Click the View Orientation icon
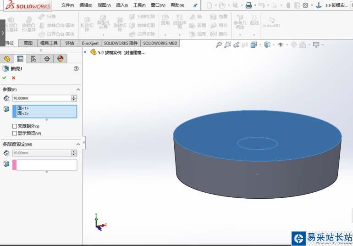This screenshot has width=353, height=246. click(254, 45)
